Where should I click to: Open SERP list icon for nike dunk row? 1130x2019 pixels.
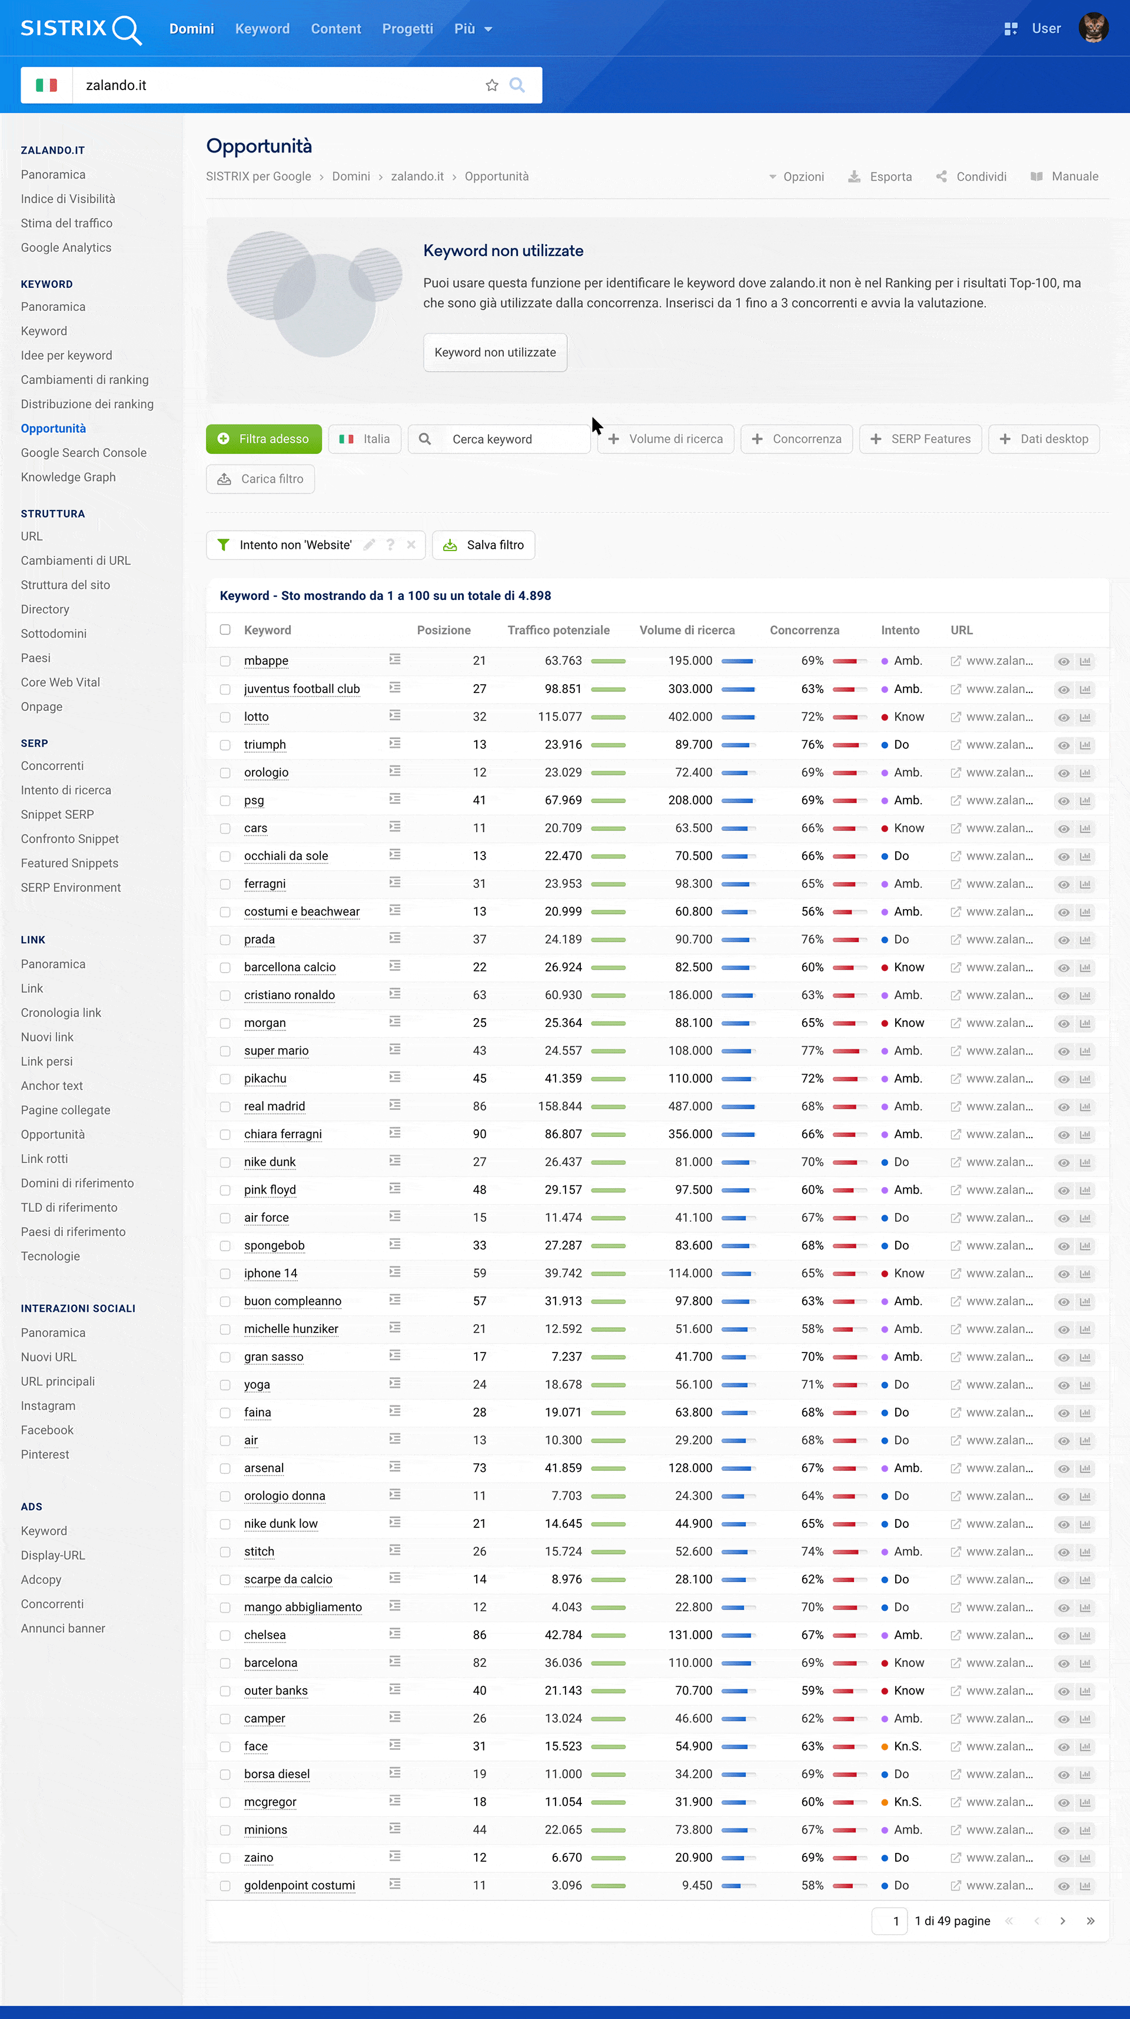395,1161
